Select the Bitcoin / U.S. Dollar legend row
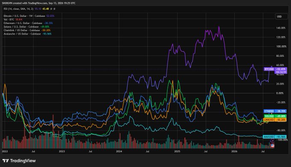 pos(29,16)
